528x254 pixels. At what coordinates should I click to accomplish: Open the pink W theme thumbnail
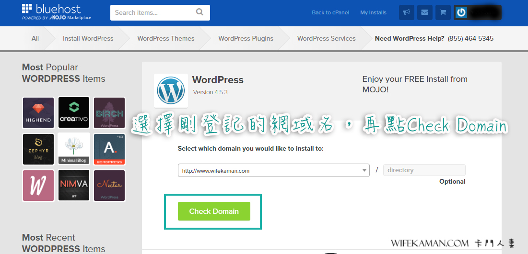point(38,186)
